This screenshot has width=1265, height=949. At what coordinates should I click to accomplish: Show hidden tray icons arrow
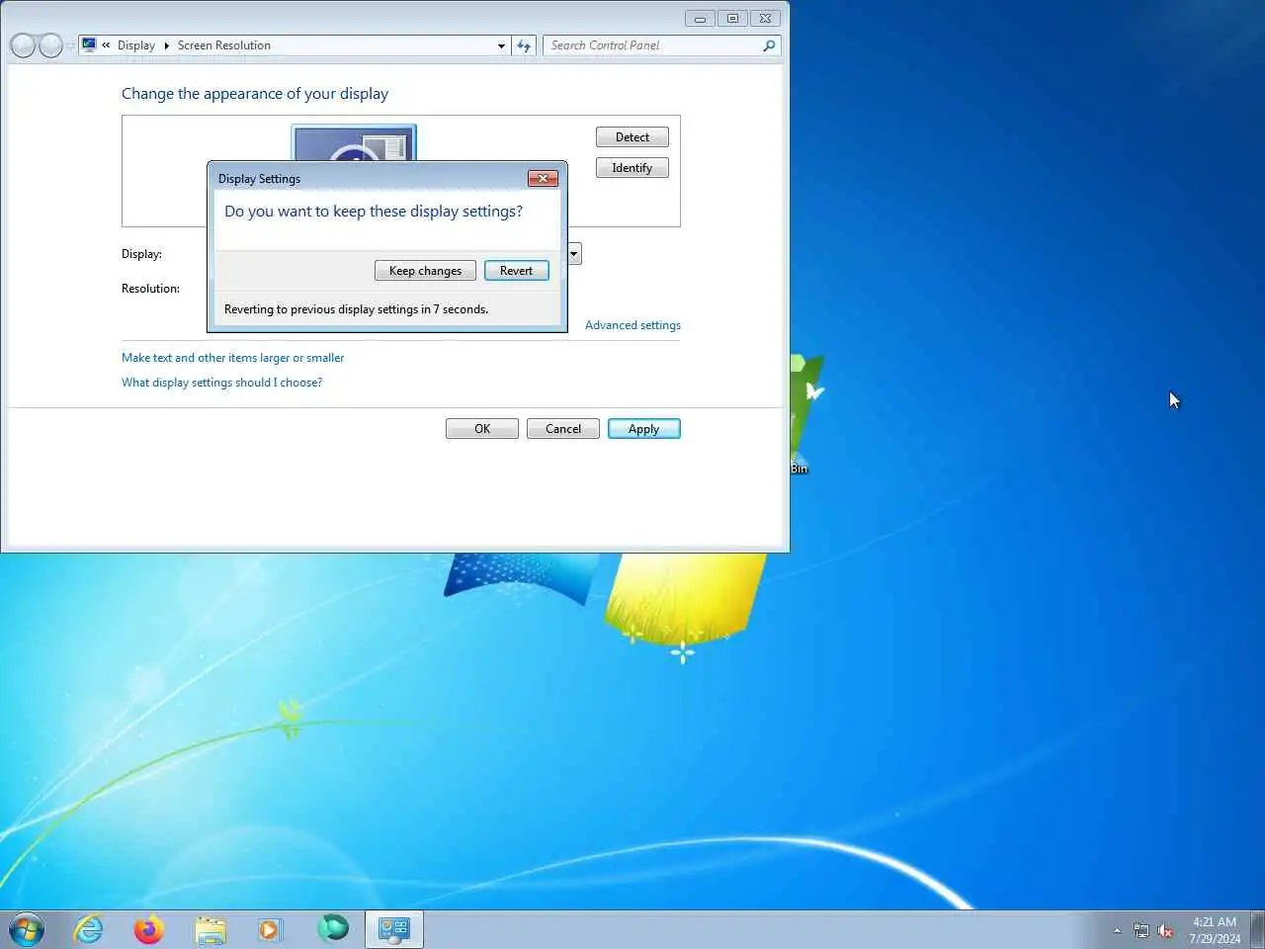pos(1118,931)
